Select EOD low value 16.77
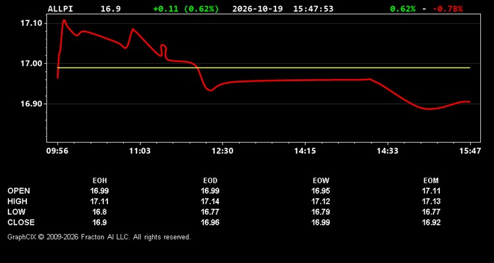The image size is (494, 263). tap(210, 212)
